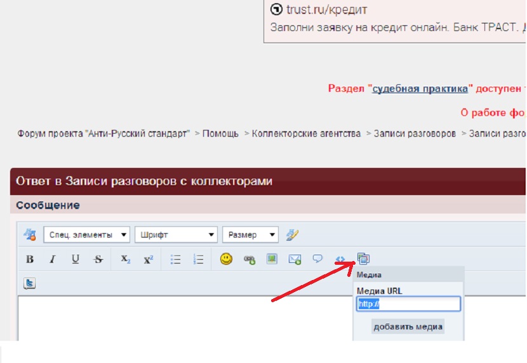Apply superscript formatting
527x363 pixels.
click(x=148, y=259)
